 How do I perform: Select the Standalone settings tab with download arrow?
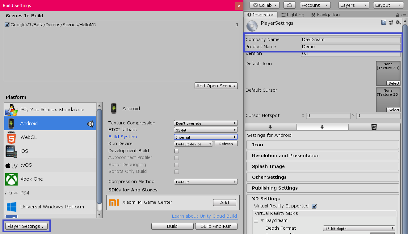click(x=271, y=127)
